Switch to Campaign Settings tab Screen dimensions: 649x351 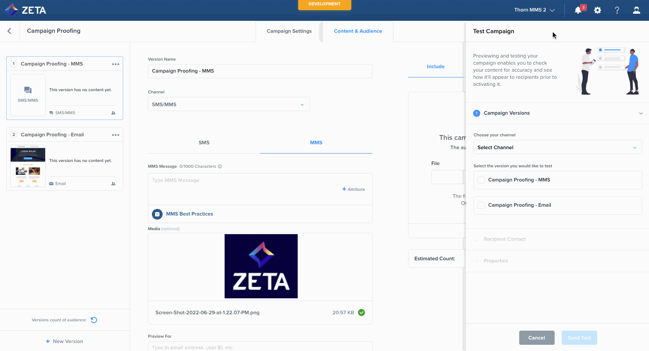click(289, 31)
